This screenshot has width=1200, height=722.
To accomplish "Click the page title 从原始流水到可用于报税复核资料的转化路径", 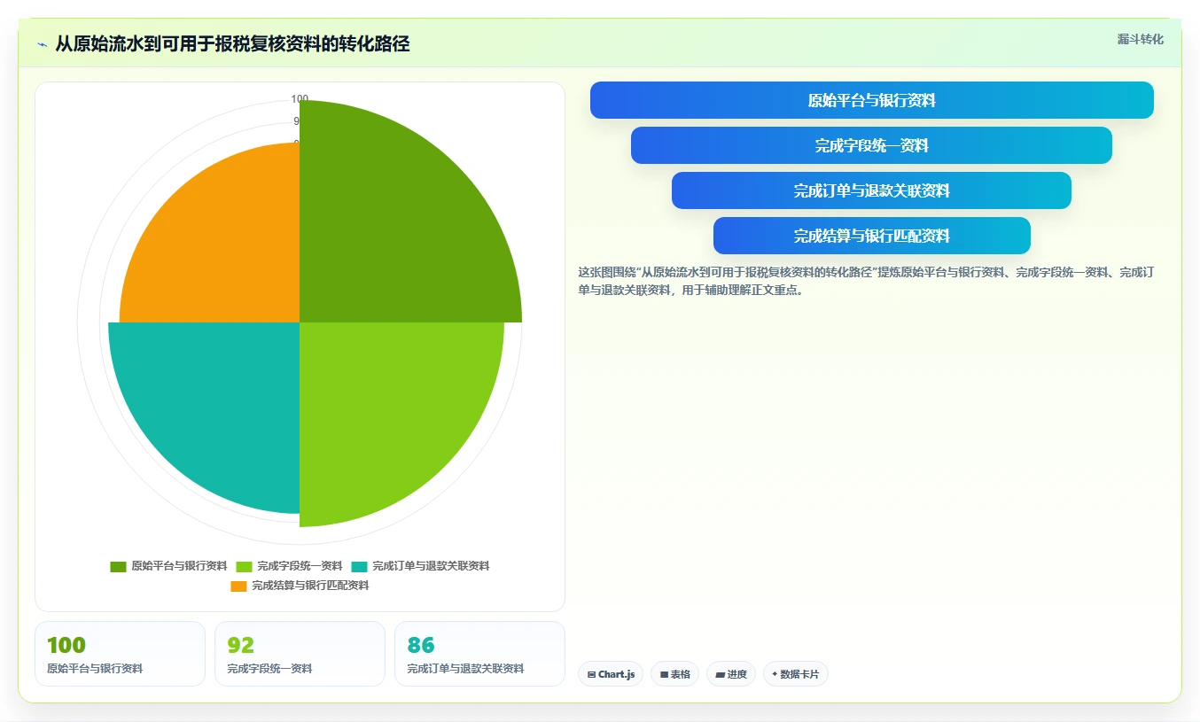I will coord(232,44).
